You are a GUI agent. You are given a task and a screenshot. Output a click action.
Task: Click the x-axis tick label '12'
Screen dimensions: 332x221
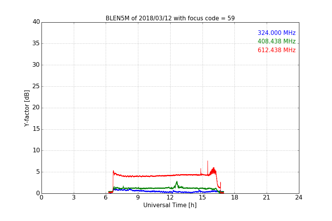pyautogui.click(x=170, y=198)
